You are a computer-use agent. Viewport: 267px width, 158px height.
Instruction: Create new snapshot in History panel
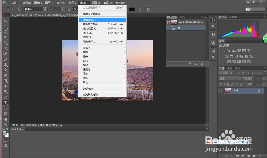point(196,64)
